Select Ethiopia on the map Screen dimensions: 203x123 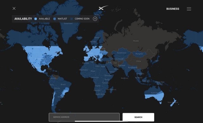coord(108,76)
